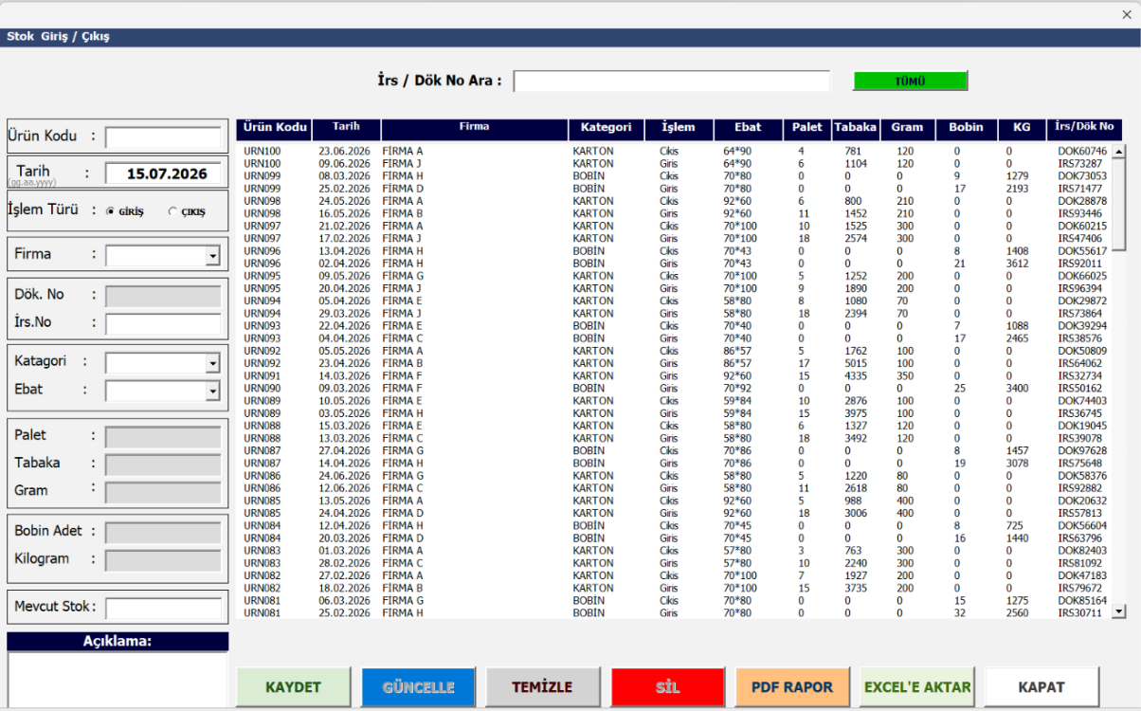This screenshot has width=1141, height=711.
Task: Generate report with PDF RAPOR button
Action: tap(792, 687)
